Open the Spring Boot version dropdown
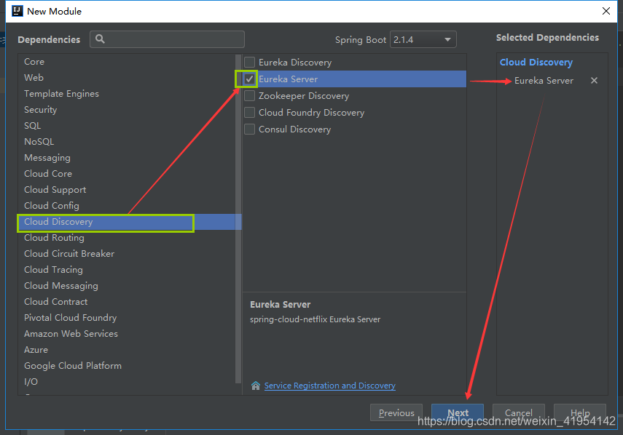This screenshot has height=435, width=623. click(423, 40)
